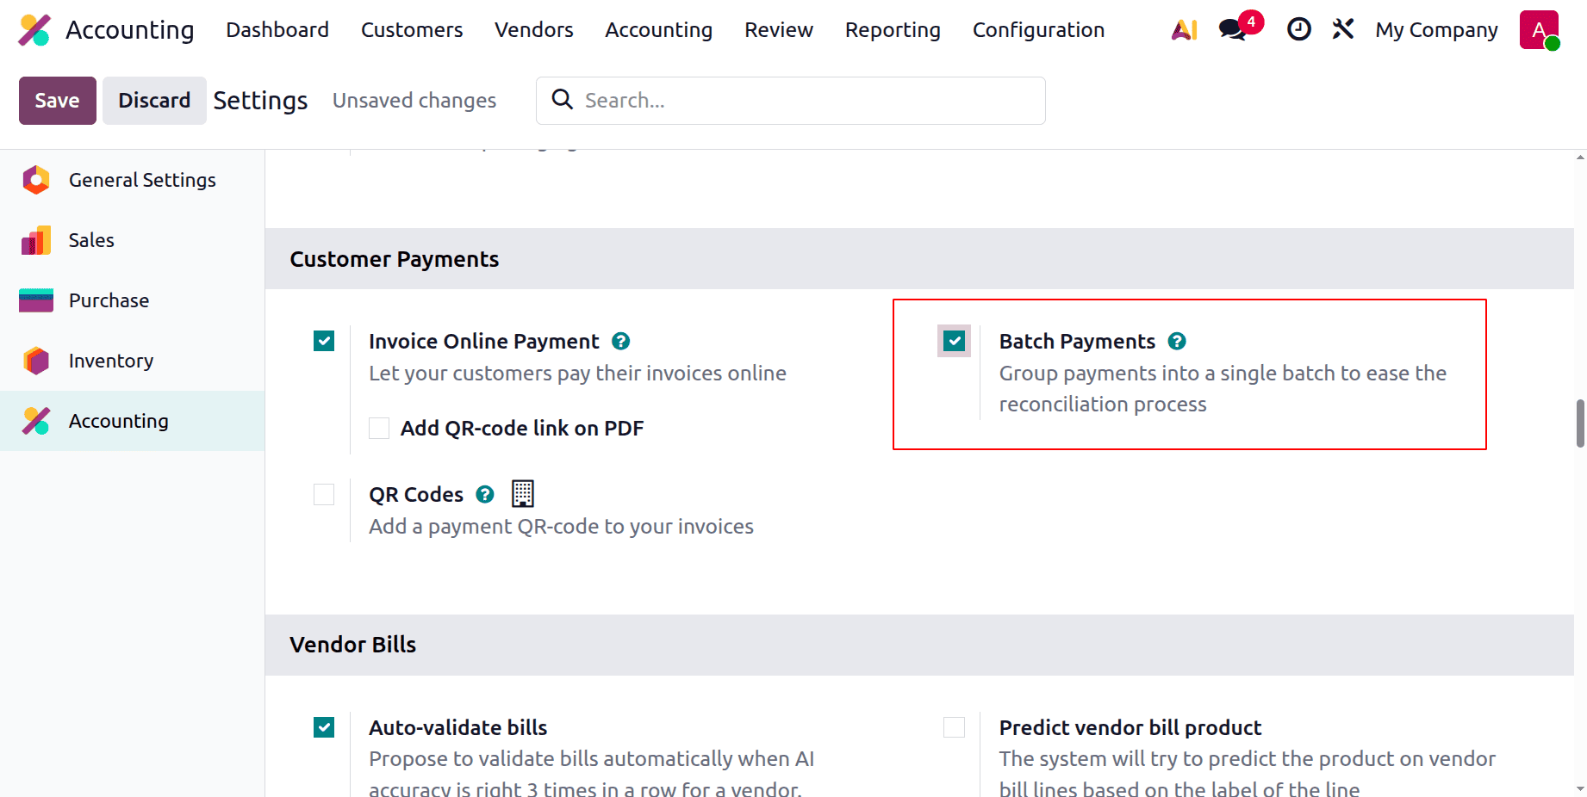Disable the Invoice Online Payment checkbox
This screenshot has width=1587, height=797.
324,342
